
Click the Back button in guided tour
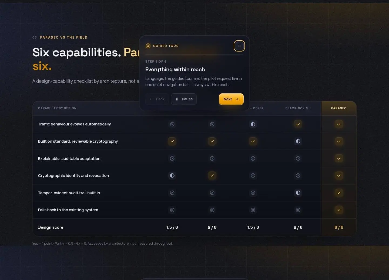coord(157,99)
